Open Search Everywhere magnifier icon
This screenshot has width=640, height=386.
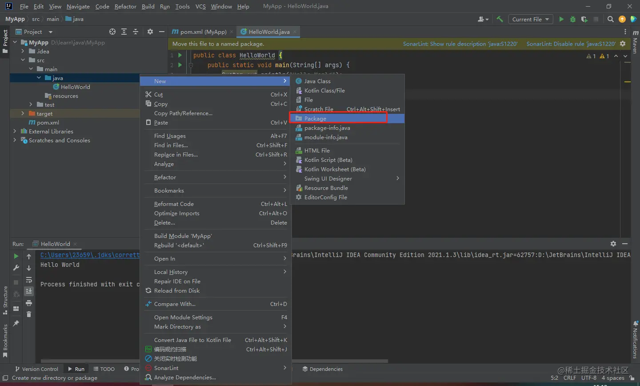[611, 19]
